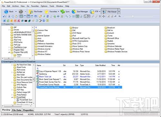Open the File Finder tool
The height and width of the screenshot is (117, 161).
[36, 12]
